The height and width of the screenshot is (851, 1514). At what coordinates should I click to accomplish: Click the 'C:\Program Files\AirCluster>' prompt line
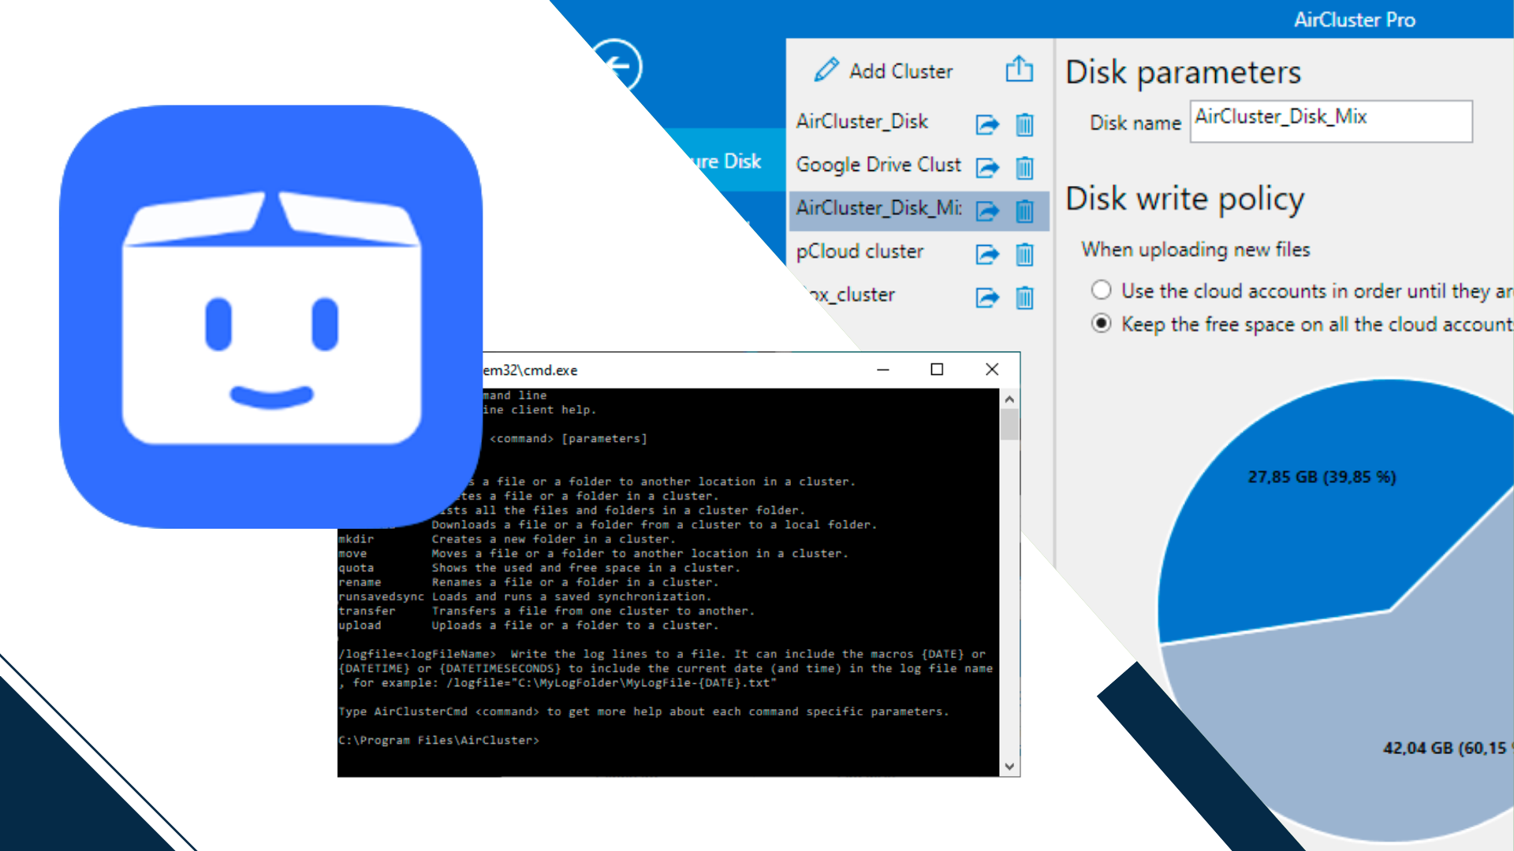pyautogui.click(x=438, y=741)
